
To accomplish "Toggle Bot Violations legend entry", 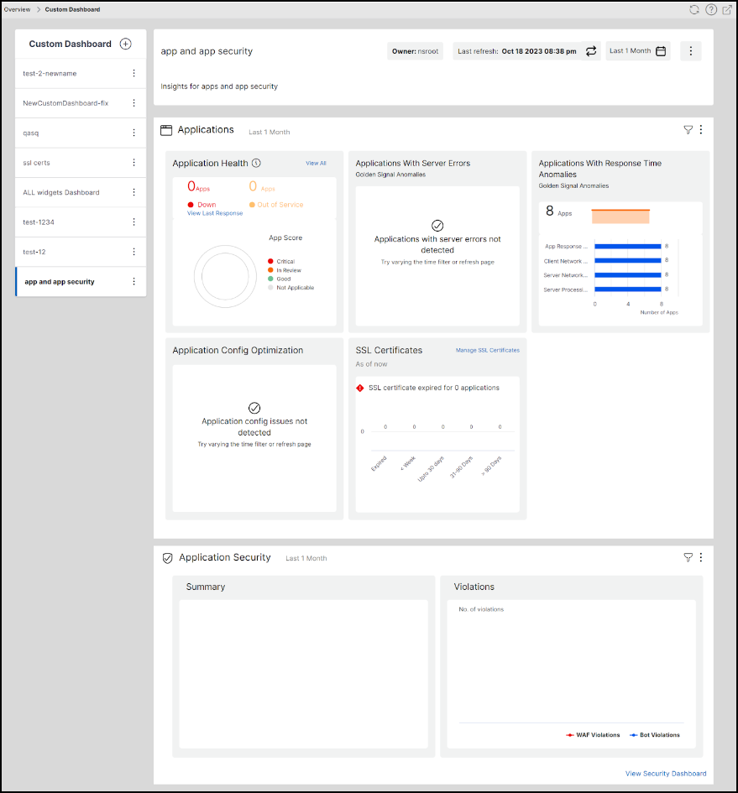I will click(x=655, y=735).
